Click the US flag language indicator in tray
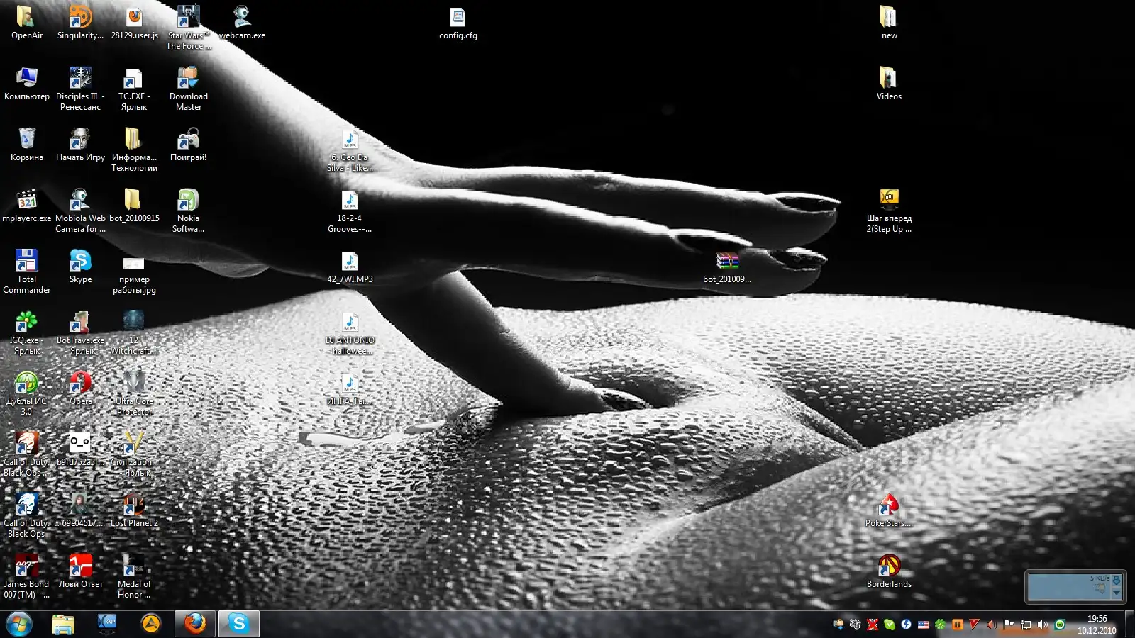 923,625
